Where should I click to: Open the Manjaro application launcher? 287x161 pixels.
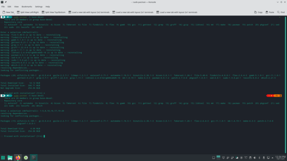pyautogui.click(x=3, y=158)
